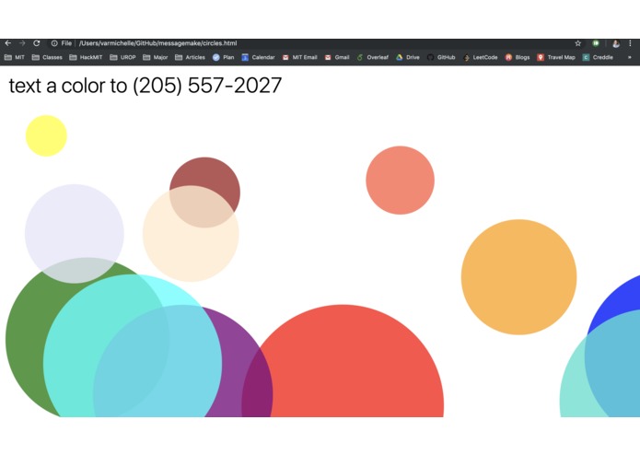The height and width of the screenshot is (455, 640).
Task: Click the File info icon in address bar
Action: click(54, 43)
